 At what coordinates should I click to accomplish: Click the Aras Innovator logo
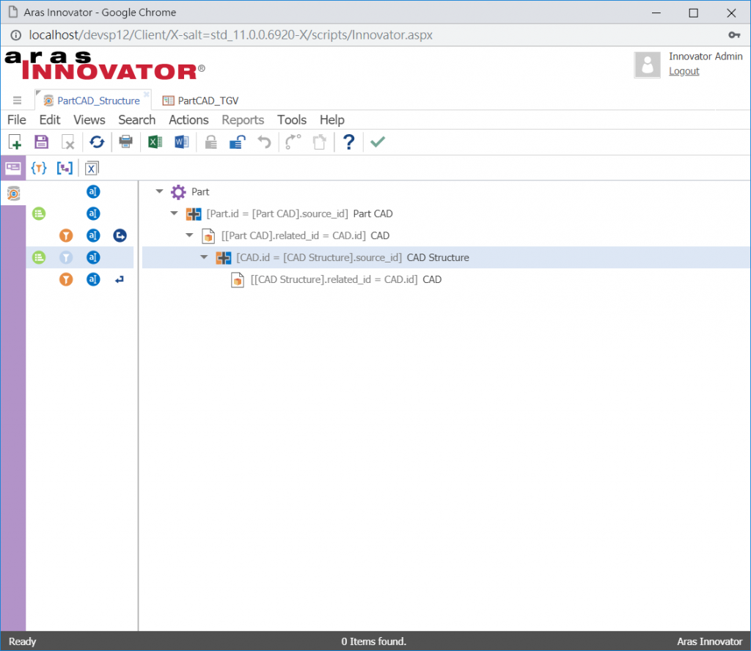(105, 66)
